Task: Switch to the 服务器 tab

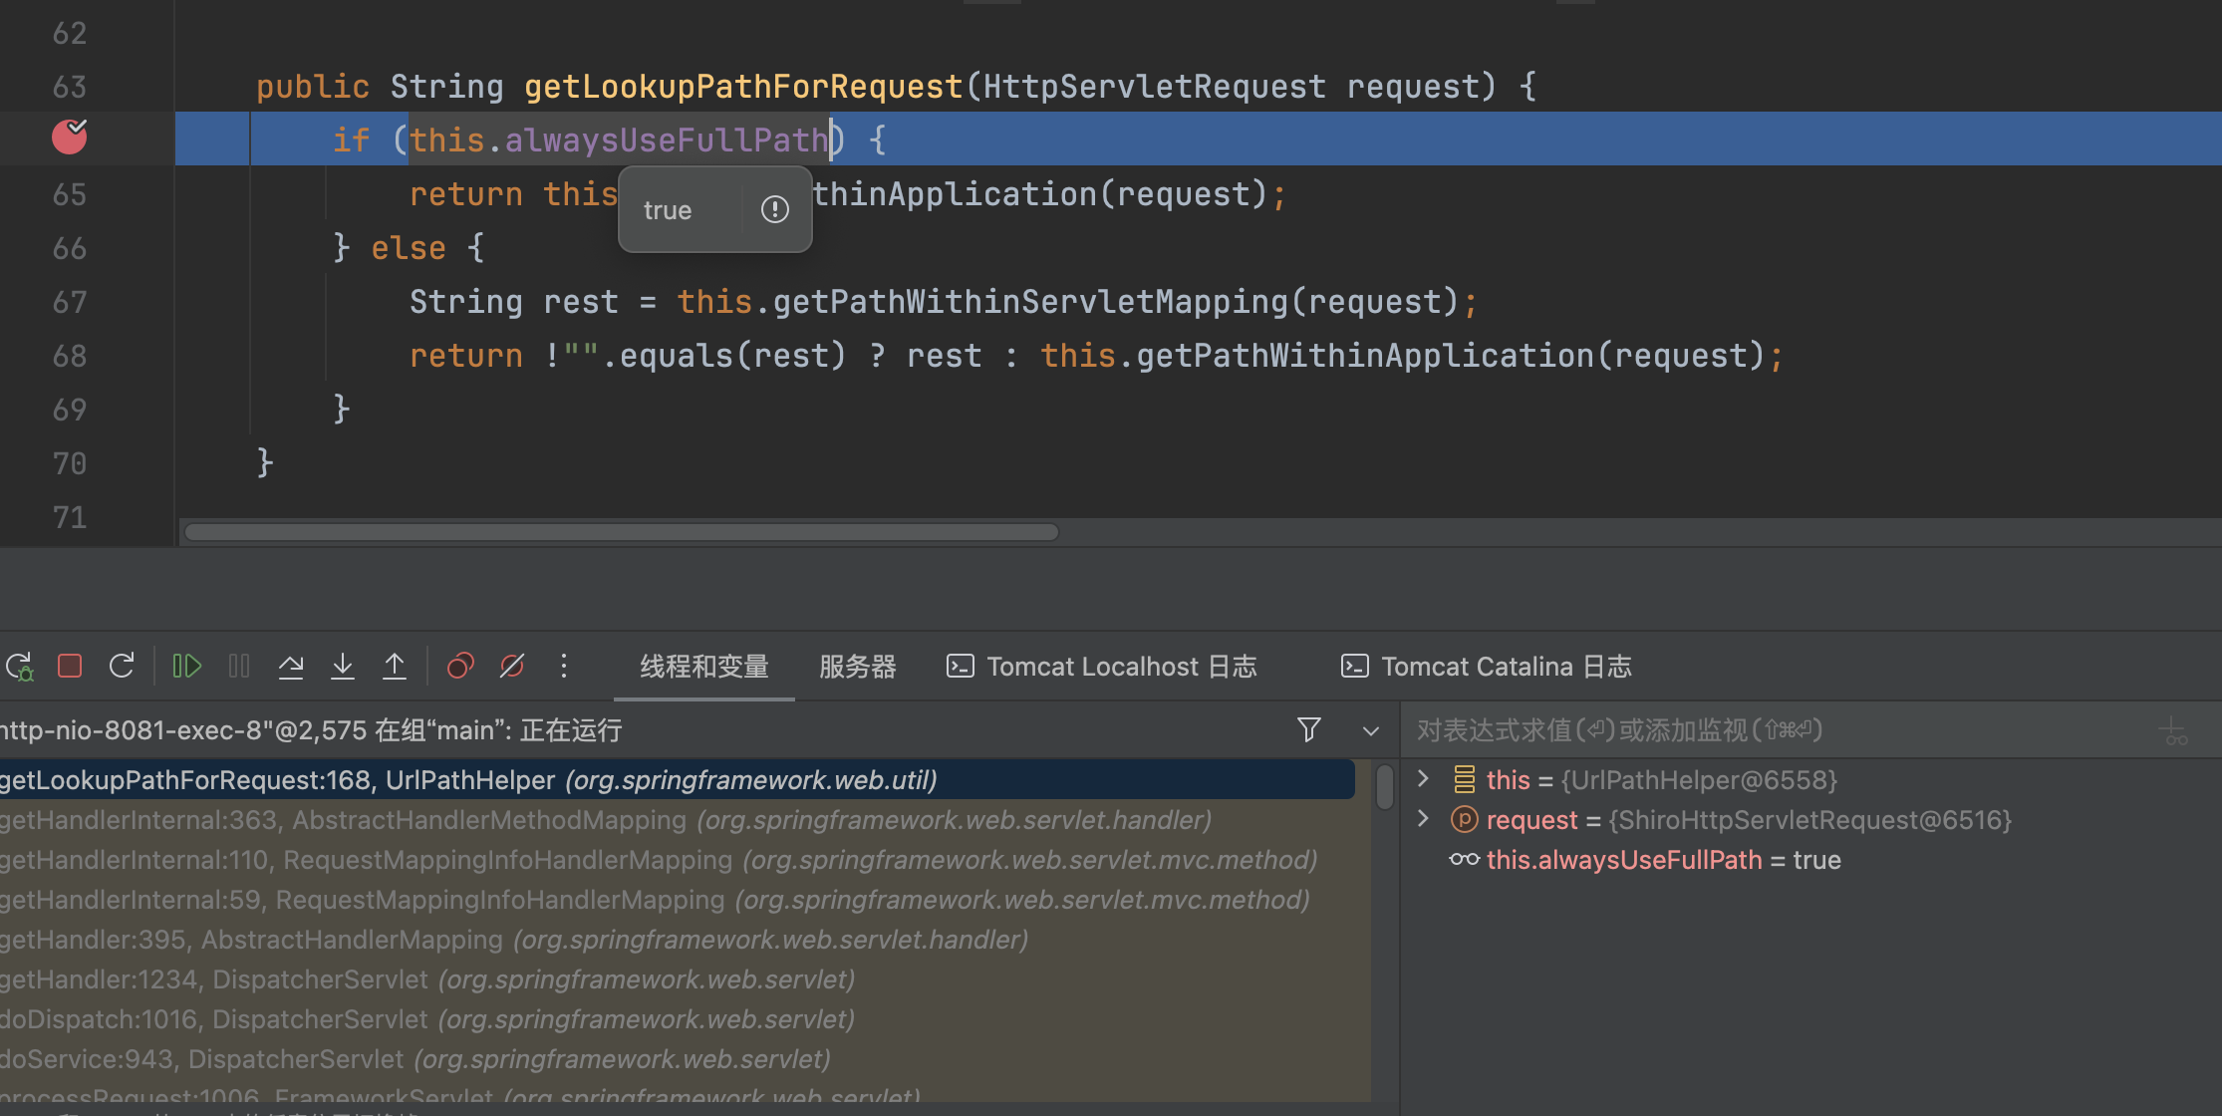Action: click(x=857, y=667)
